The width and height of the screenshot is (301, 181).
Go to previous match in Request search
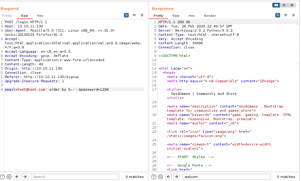pos(17,176)
